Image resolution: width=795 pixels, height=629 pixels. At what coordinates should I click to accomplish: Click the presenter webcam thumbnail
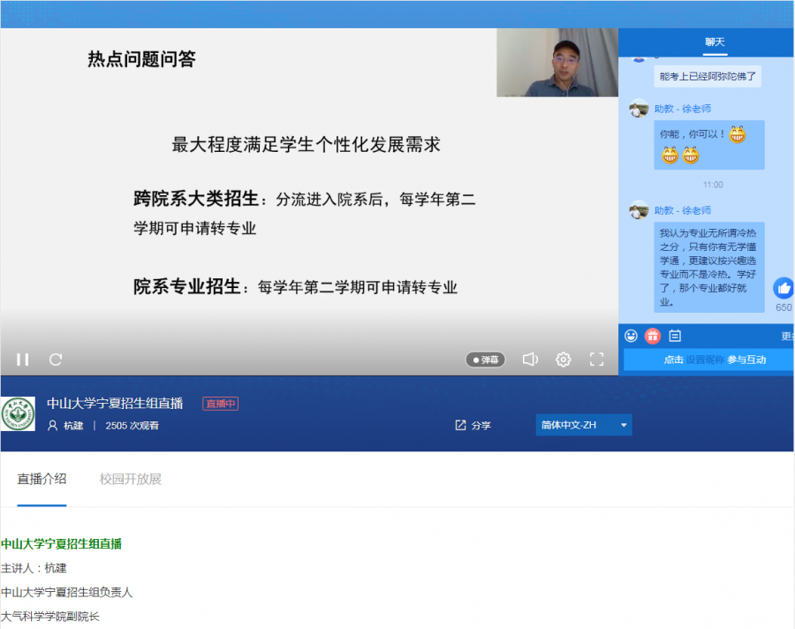coord(556,63)
